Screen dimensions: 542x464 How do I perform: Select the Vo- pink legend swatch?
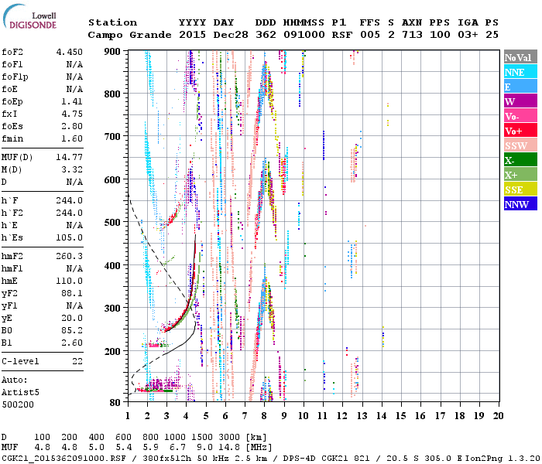coord(520,116)
